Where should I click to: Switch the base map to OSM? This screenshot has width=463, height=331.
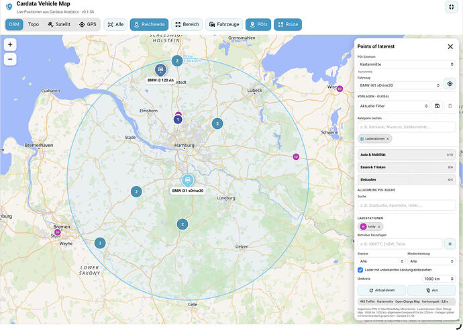14,25
